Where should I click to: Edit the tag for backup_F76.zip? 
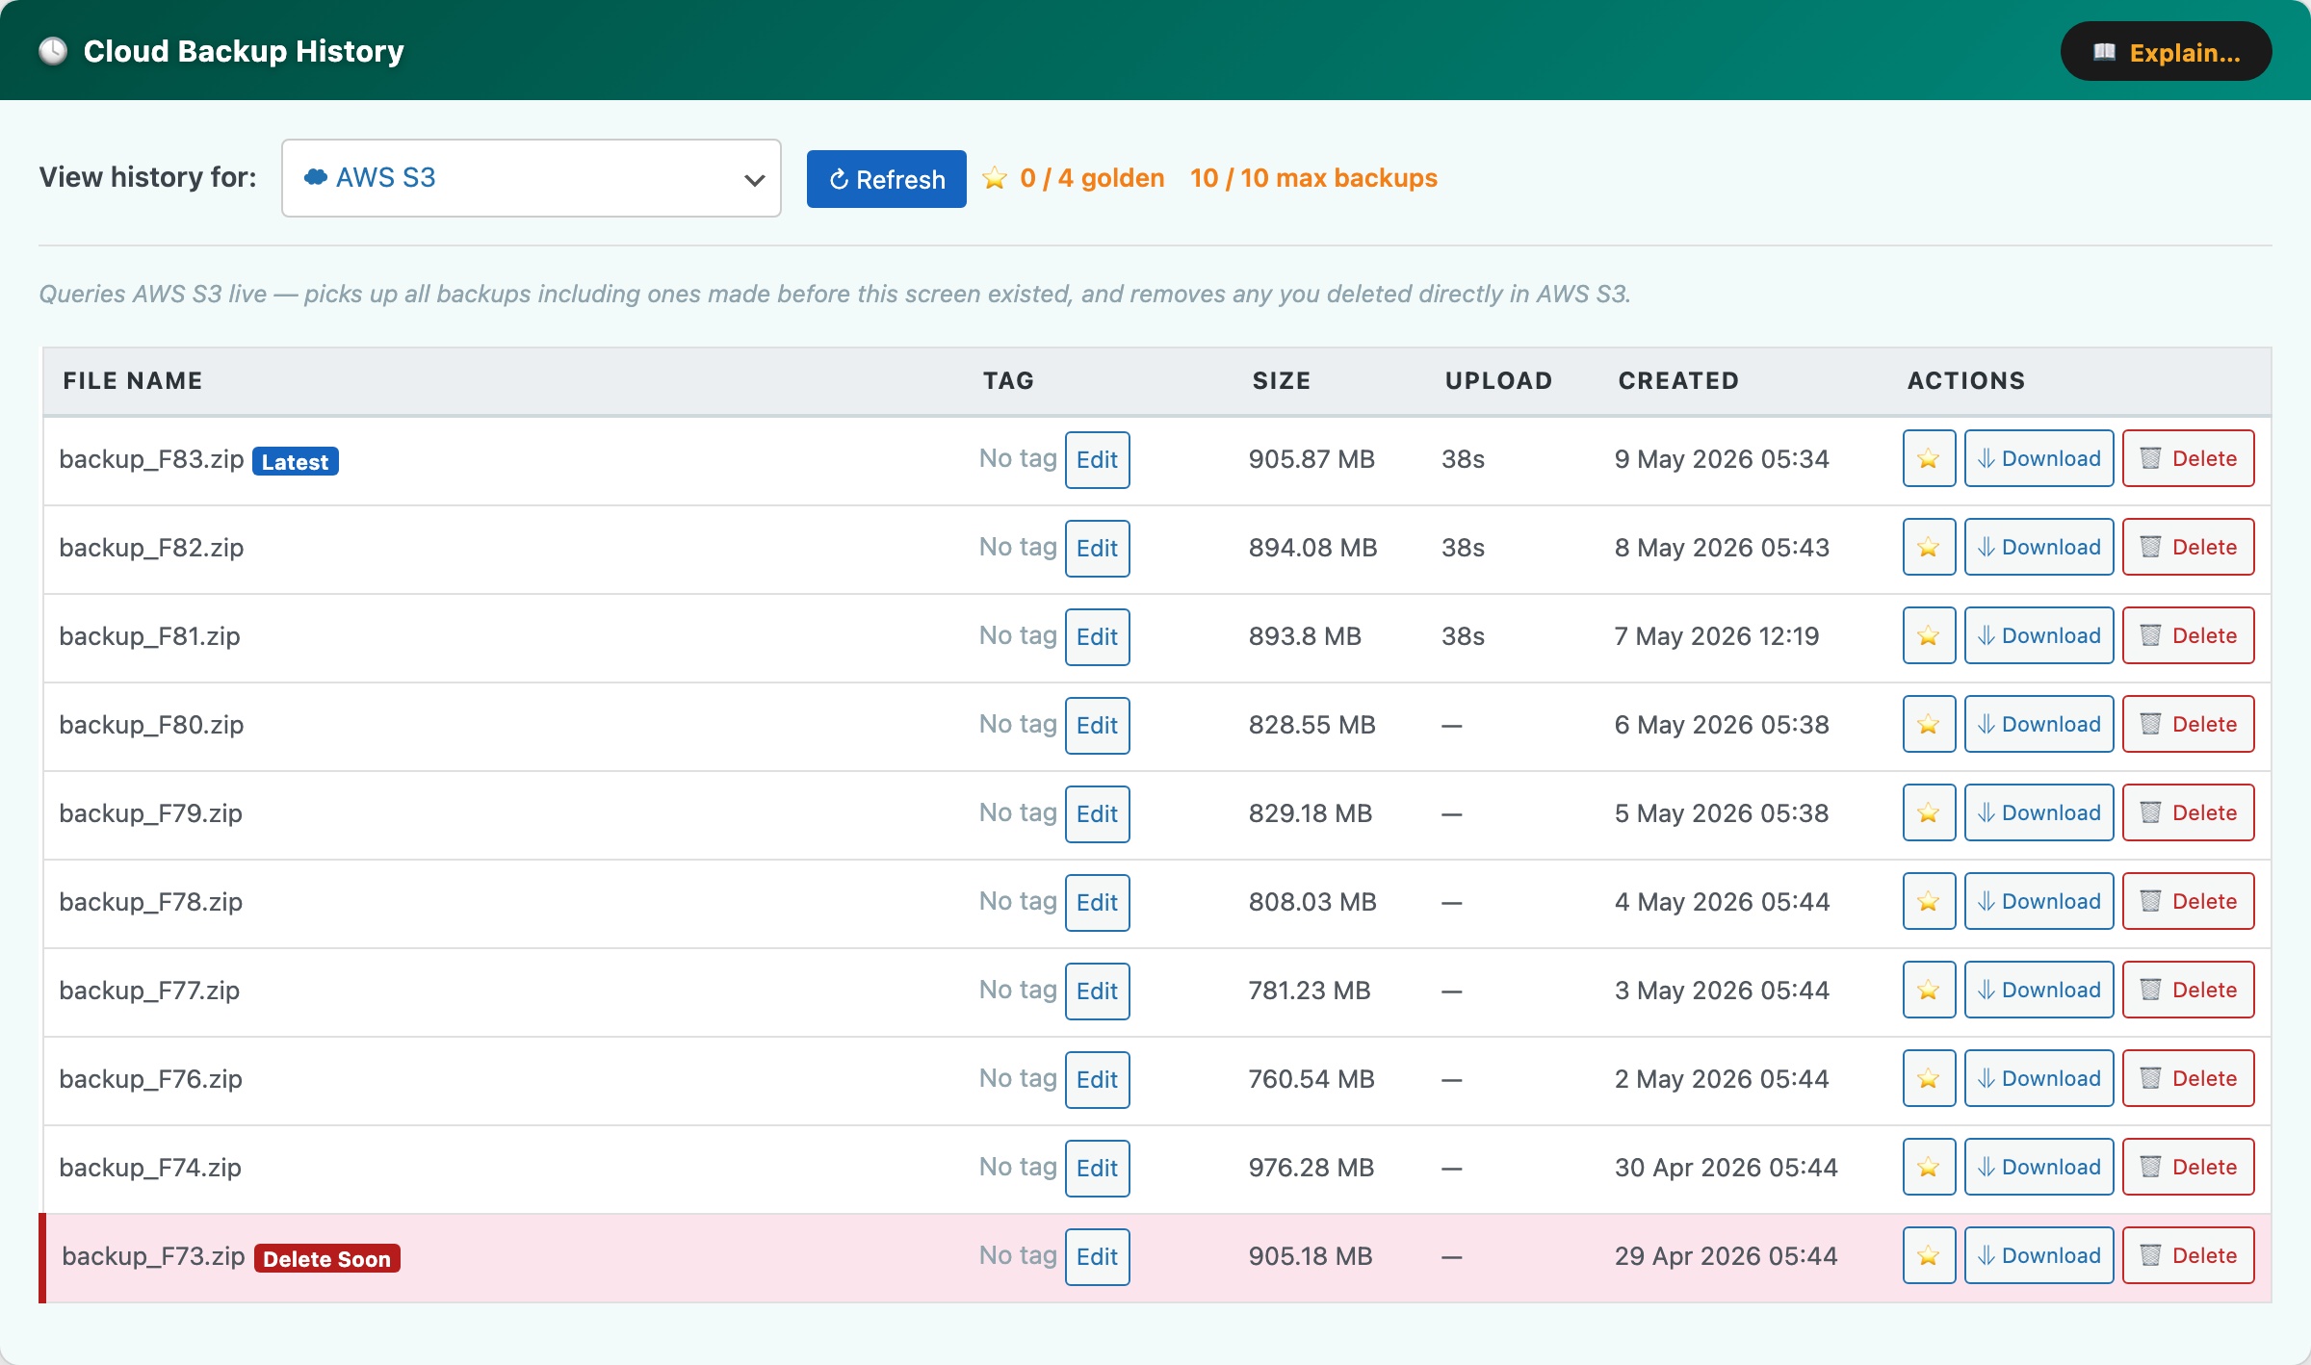1097,1080
